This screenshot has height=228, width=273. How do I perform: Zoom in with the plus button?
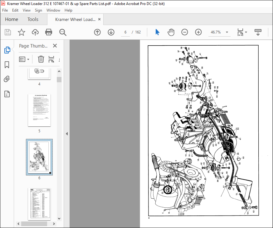point(198,32)
